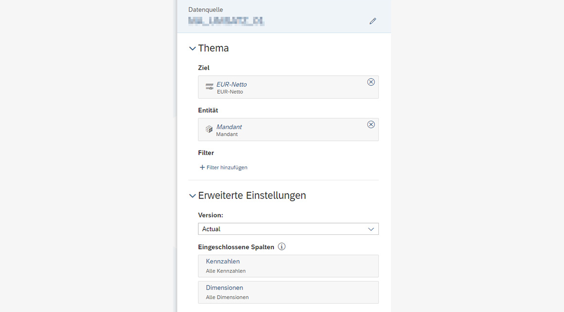Click the plus icon for Filter hinzufügen
The width and height of the screenshot is (564, 312).
coord(202,167)
